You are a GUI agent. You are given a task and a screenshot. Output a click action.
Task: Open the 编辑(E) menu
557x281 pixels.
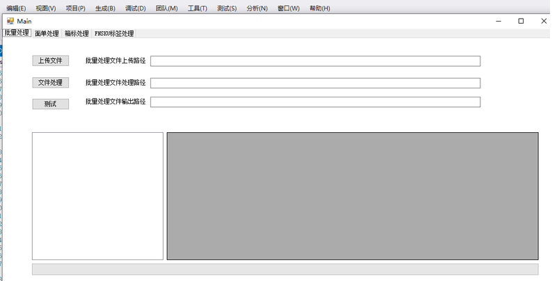coord(16,8)
